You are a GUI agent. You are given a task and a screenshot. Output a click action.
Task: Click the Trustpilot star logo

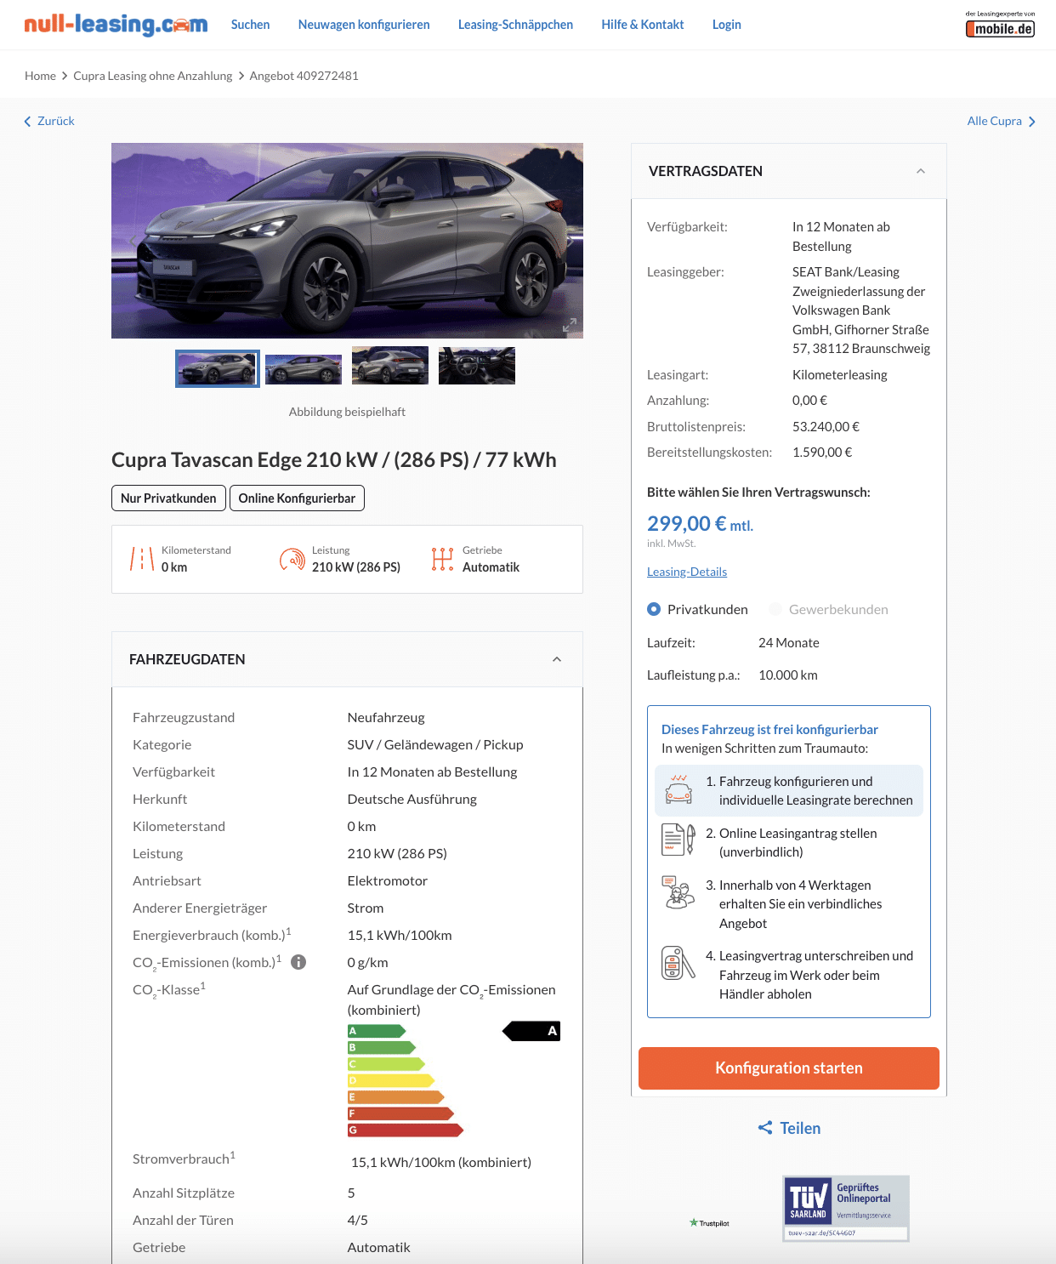[x=709, y=1223]
